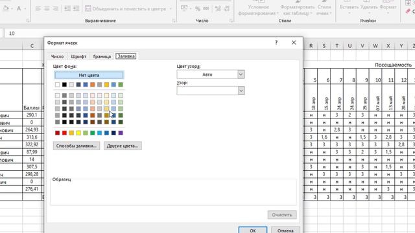This screenshot has width=415, height=233.
Task: Pick the dark red standard color swatch
Action: pyautogui.click(x=58, y=133)
